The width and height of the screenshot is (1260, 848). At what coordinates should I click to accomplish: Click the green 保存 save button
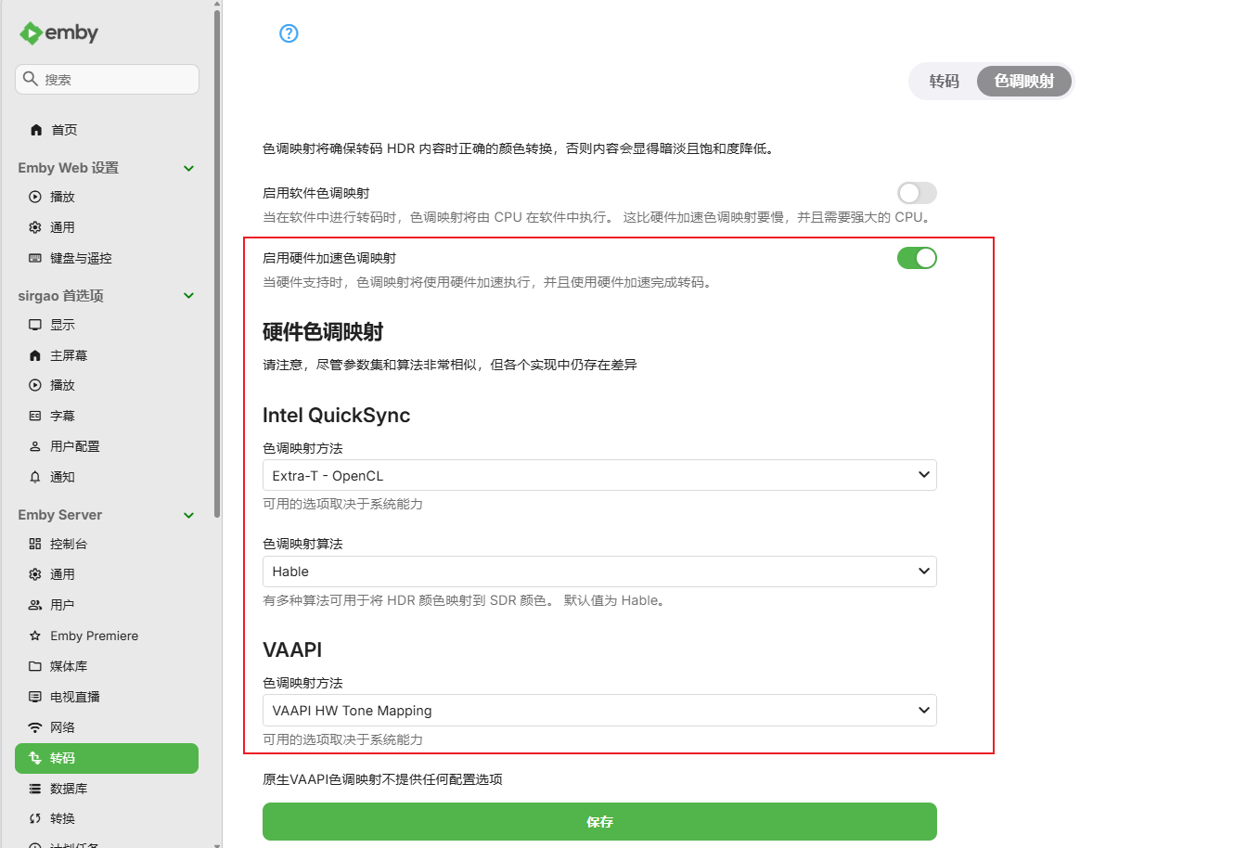598,821
